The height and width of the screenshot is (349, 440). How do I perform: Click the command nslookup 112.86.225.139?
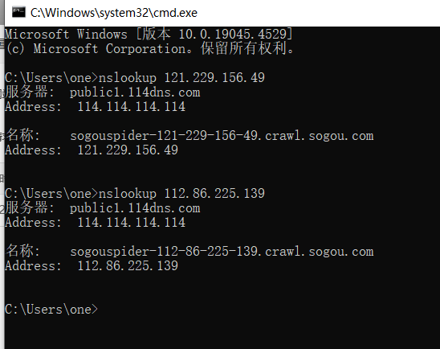tap(181, 193)
